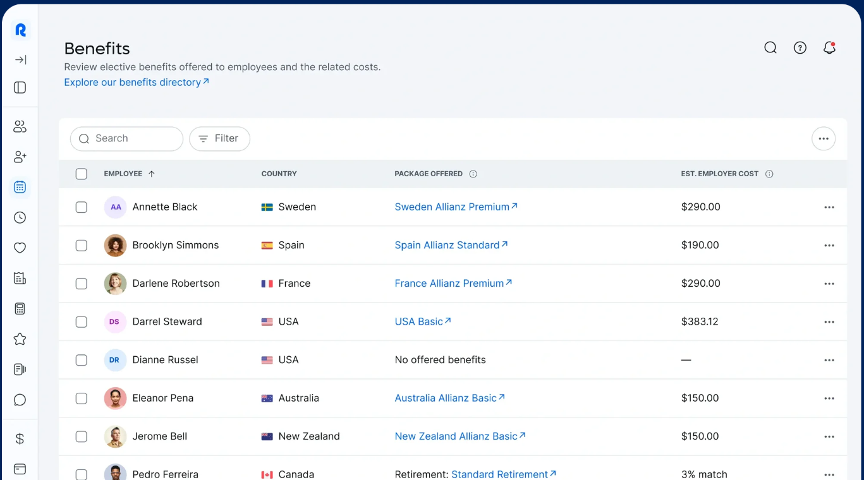Image resolution: width=864 pixels, height=480 pixels.
Task: Open the dollar sign payments sidebar icon
Action: (x=20, y=439)
